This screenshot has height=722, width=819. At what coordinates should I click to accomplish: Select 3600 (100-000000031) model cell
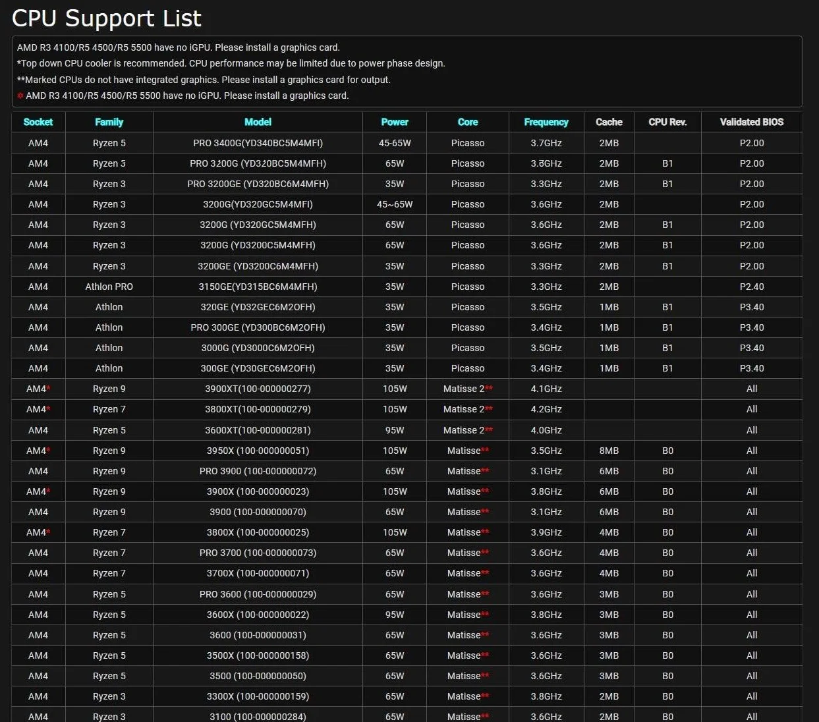click(258, 635)
